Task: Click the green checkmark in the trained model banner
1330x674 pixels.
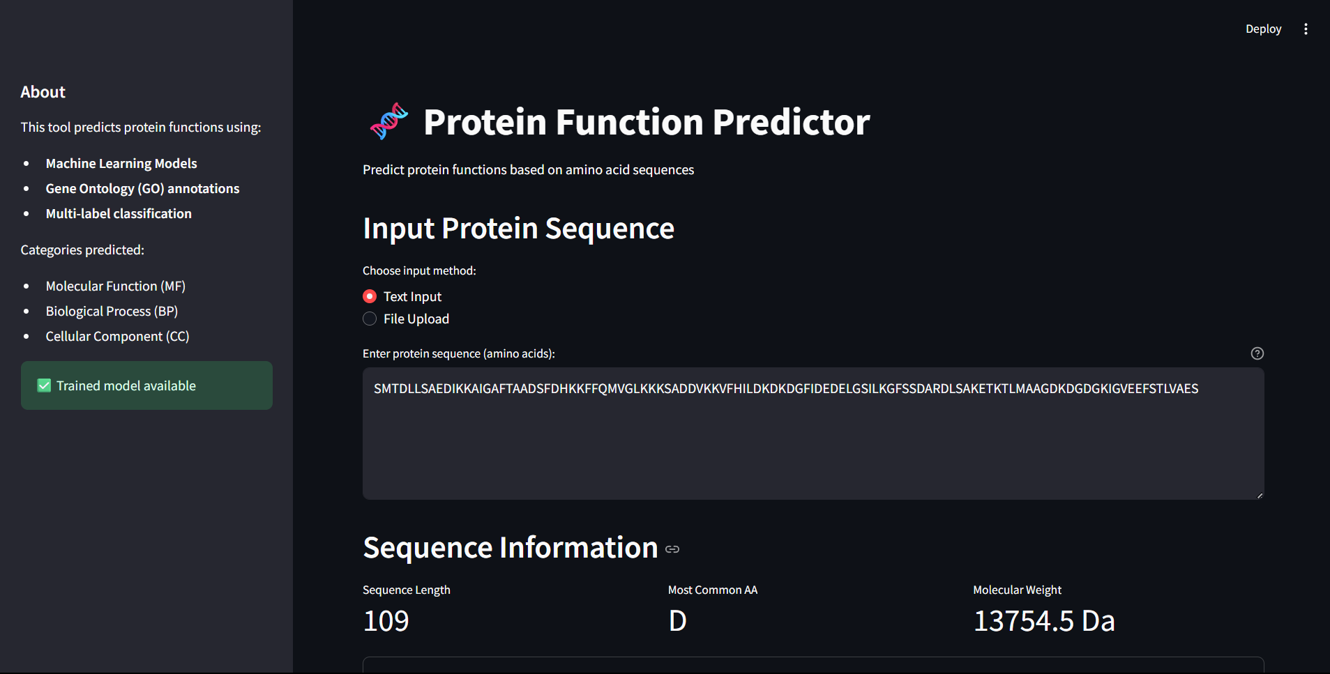Action: pos(43,385)
